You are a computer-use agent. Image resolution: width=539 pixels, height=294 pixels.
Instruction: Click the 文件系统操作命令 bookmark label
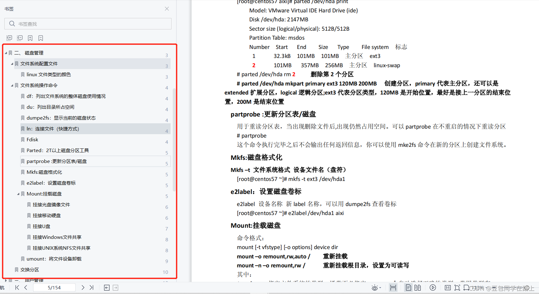click(39, 86)
